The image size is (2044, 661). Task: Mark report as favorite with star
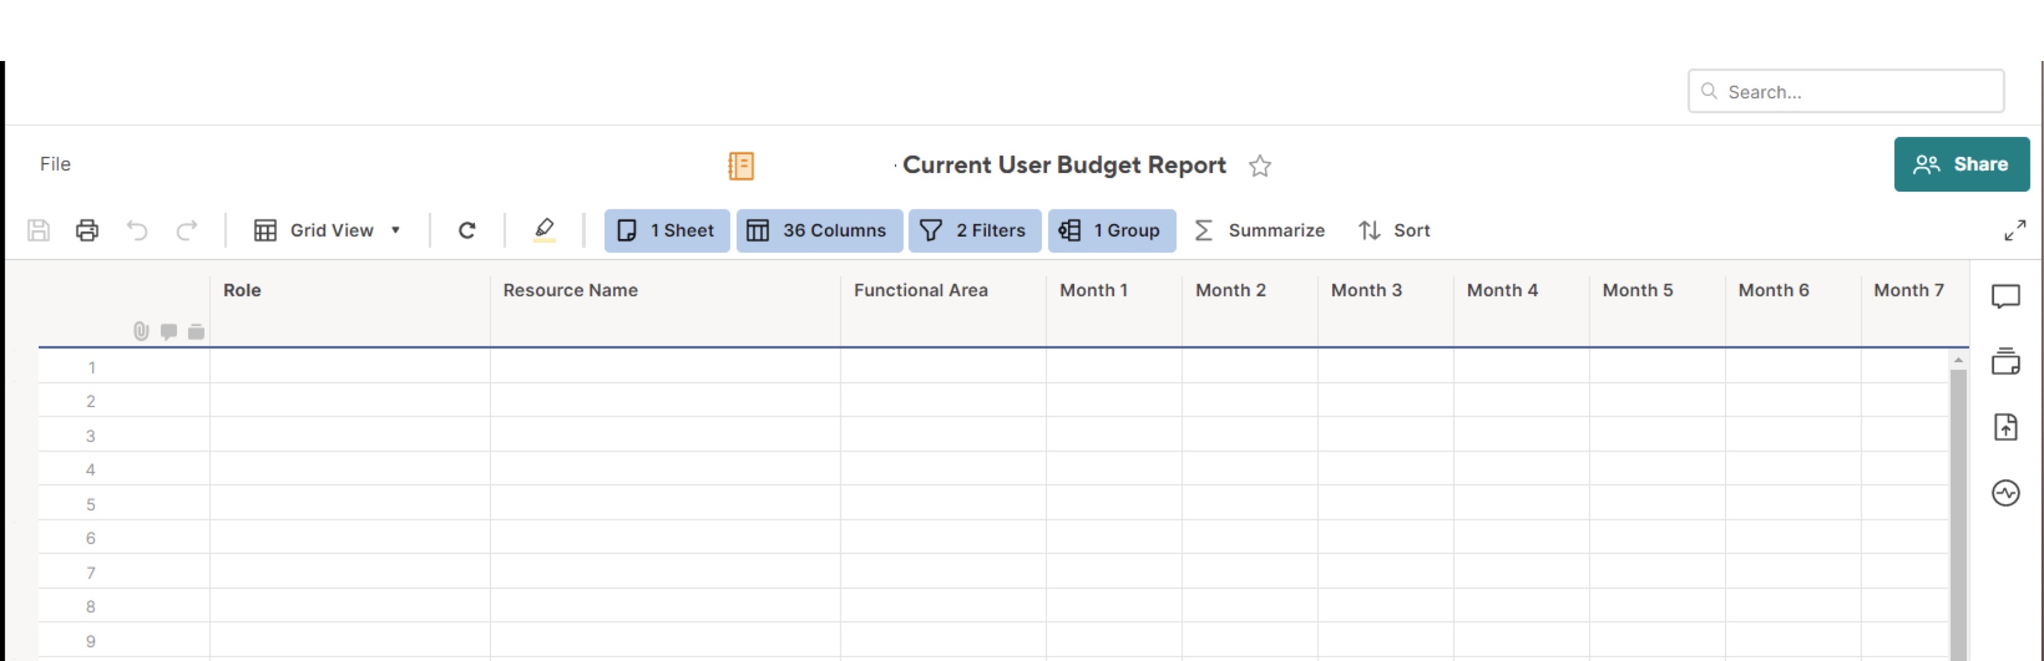tap(1260, 166)
